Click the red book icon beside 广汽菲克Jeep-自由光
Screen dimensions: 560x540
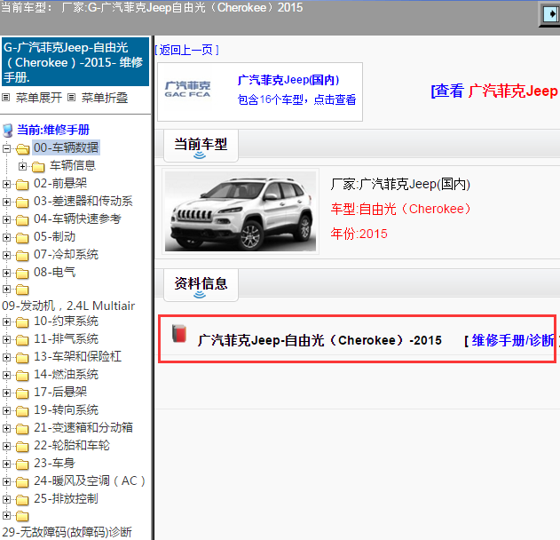click(179, 333)
